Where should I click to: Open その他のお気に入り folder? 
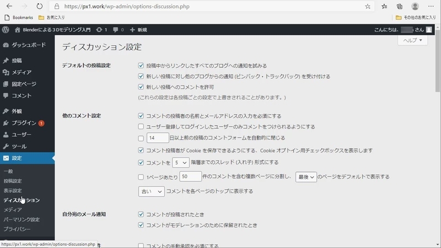pyautogui.click(x=416, y=18)
